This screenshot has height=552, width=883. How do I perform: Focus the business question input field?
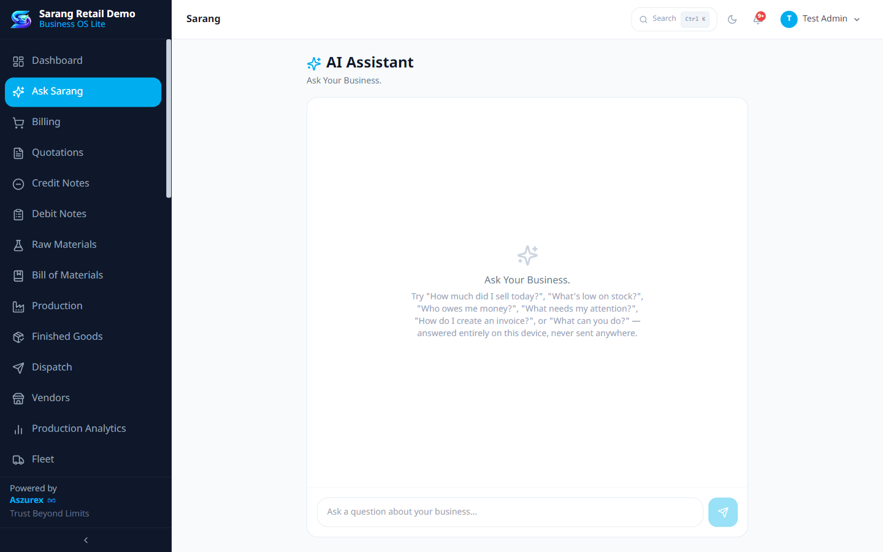pos(510,512)
